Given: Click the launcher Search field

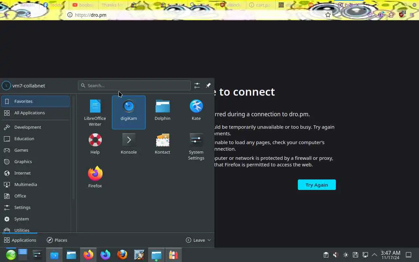Looking at the screenshot, I should 134,85.
